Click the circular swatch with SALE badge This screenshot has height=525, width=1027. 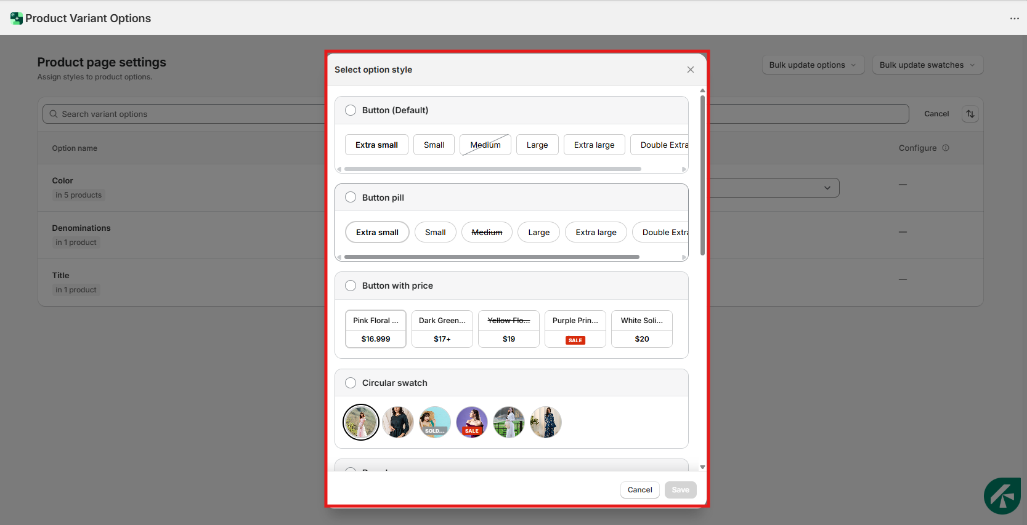[x=472, y=422]
